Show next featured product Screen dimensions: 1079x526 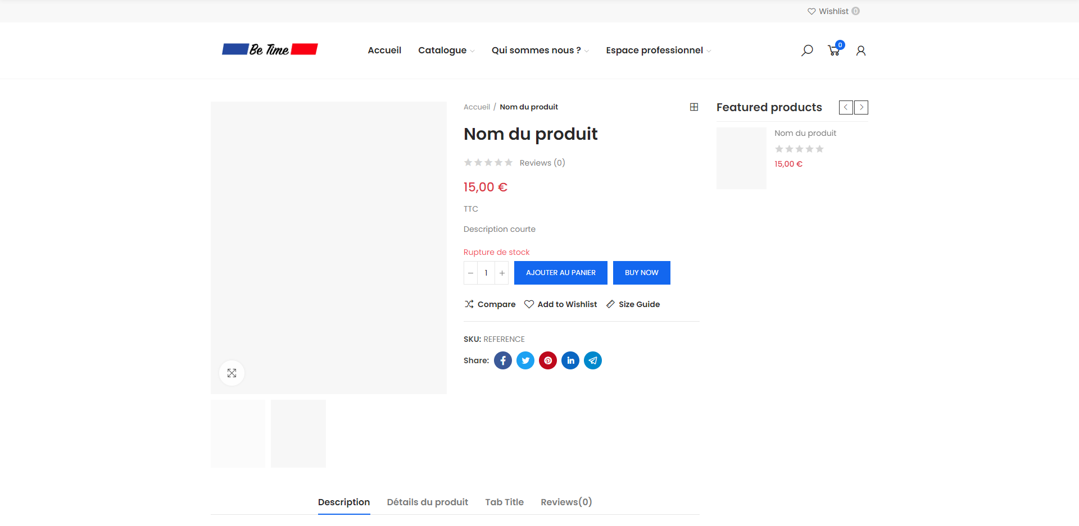[x=861, y=107]
